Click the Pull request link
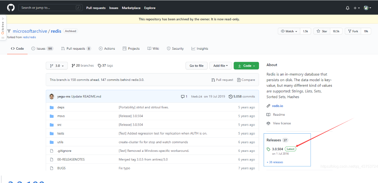This screenshot has width=378, height=183. pyautogui.click(x=222, y=80)
